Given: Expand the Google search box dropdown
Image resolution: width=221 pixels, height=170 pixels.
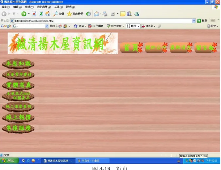Looking at the screenshot, I should 47,26.
